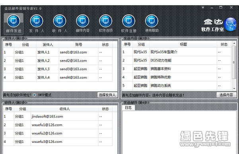
Task: Open the 软件选项 toolbar icon
Action: (106, 23)
